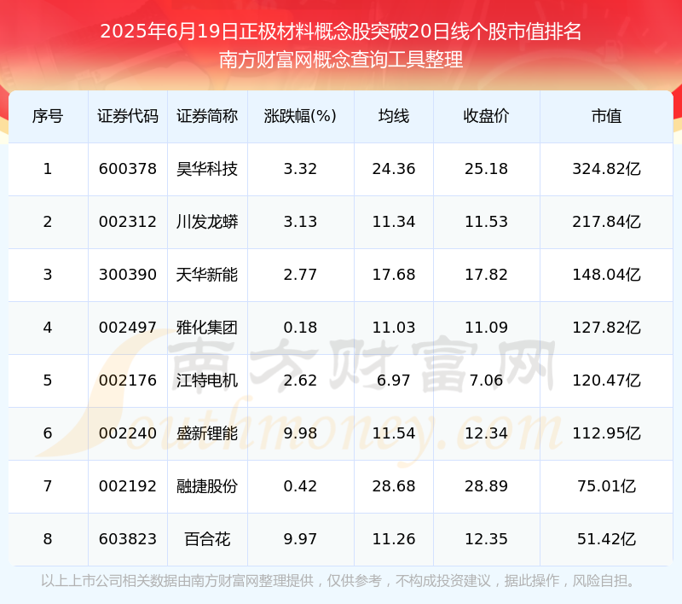
Task: Click moving average value 24.36
Action: point(394,169)
